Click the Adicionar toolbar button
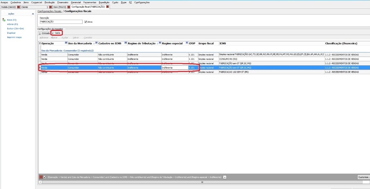370x189 pixels. pos(44,38)
